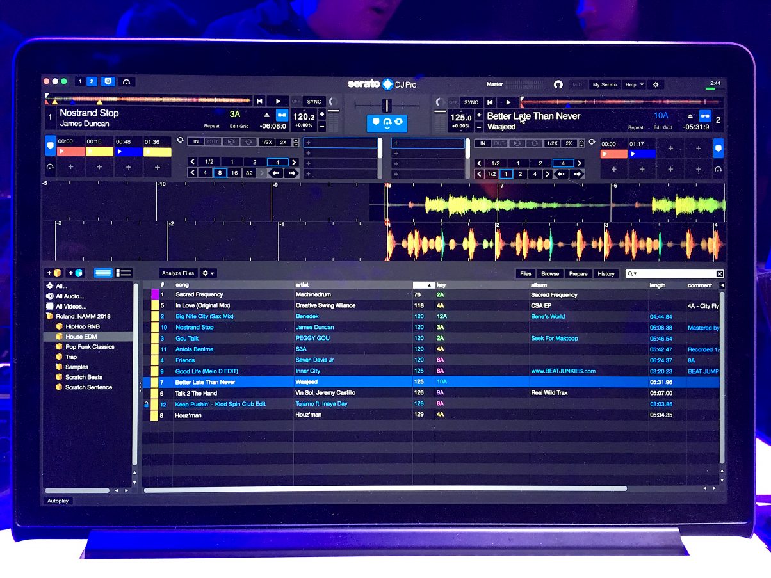The height and width of the screenshot is (578, 771).
Task: Open the Help dropdown menu
Action: coord(634,84)
